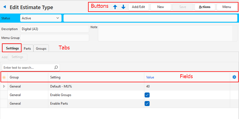Click the Description text field
The height and width of the screenshot is (119, 239).
(54, 29)
